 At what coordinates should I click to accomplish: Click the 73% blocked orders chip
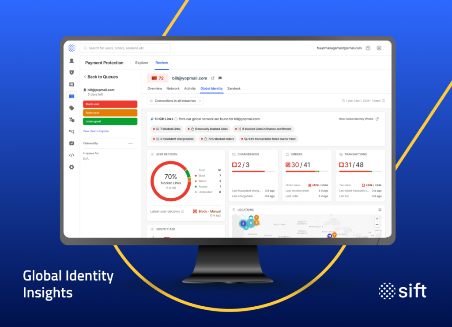coord(218,139)
